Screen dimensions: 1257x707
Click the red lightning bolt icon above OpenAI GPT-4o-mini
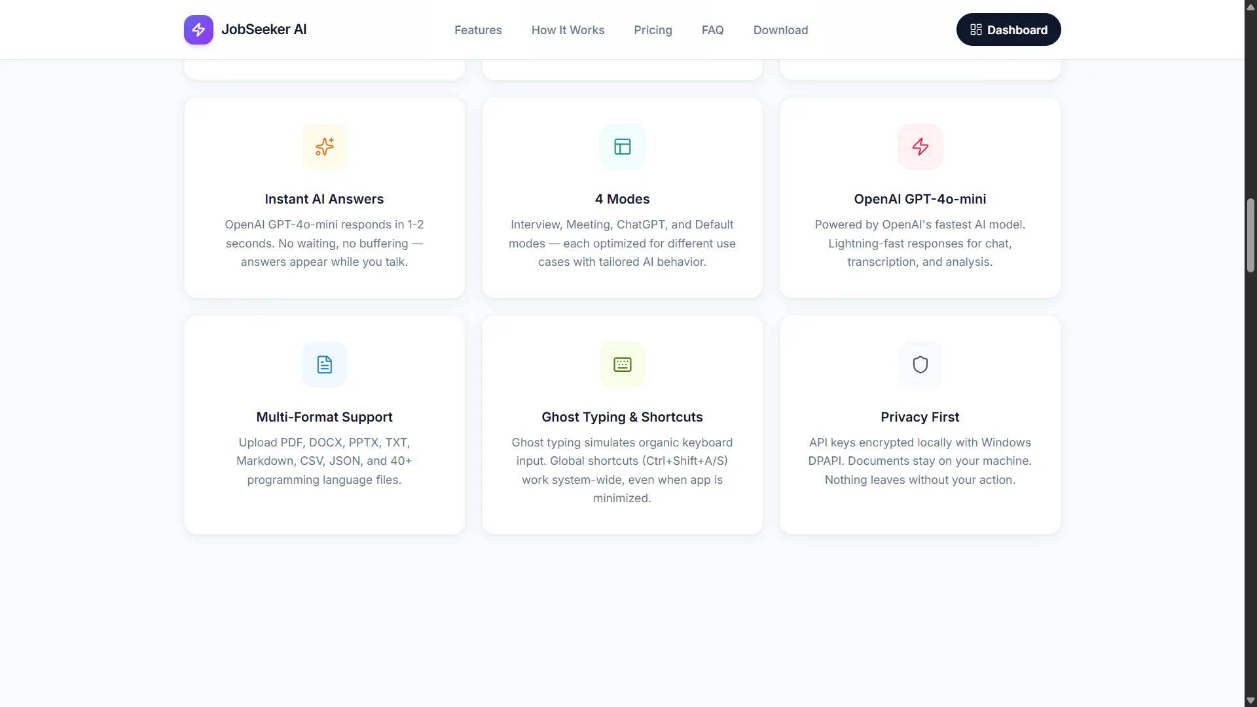click(x=920, y=147)
